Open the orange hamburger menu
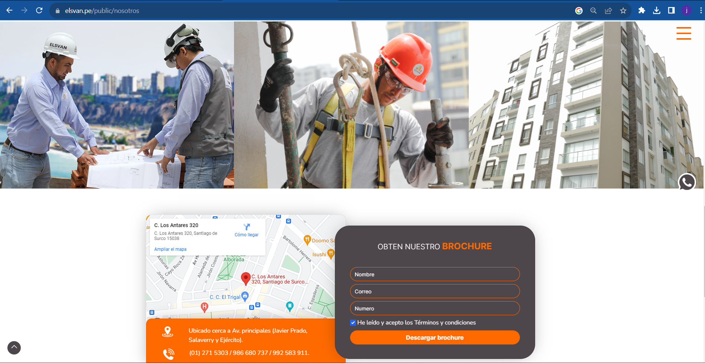 pos(683,33)
